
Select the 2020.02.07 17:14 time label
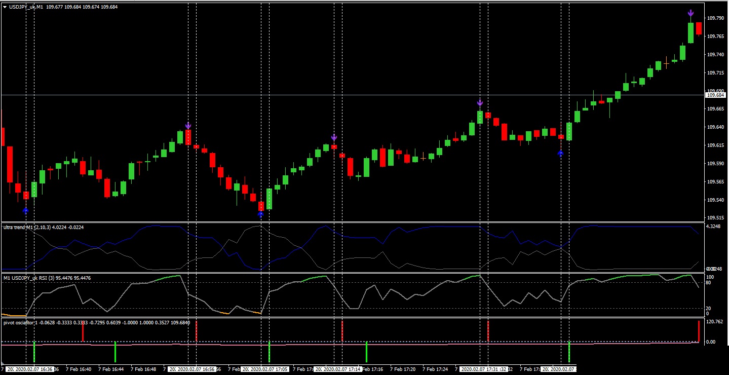(342, 369)
